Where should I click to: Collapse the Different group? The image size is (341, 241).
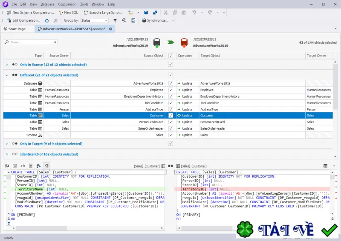tap(7, 75)
